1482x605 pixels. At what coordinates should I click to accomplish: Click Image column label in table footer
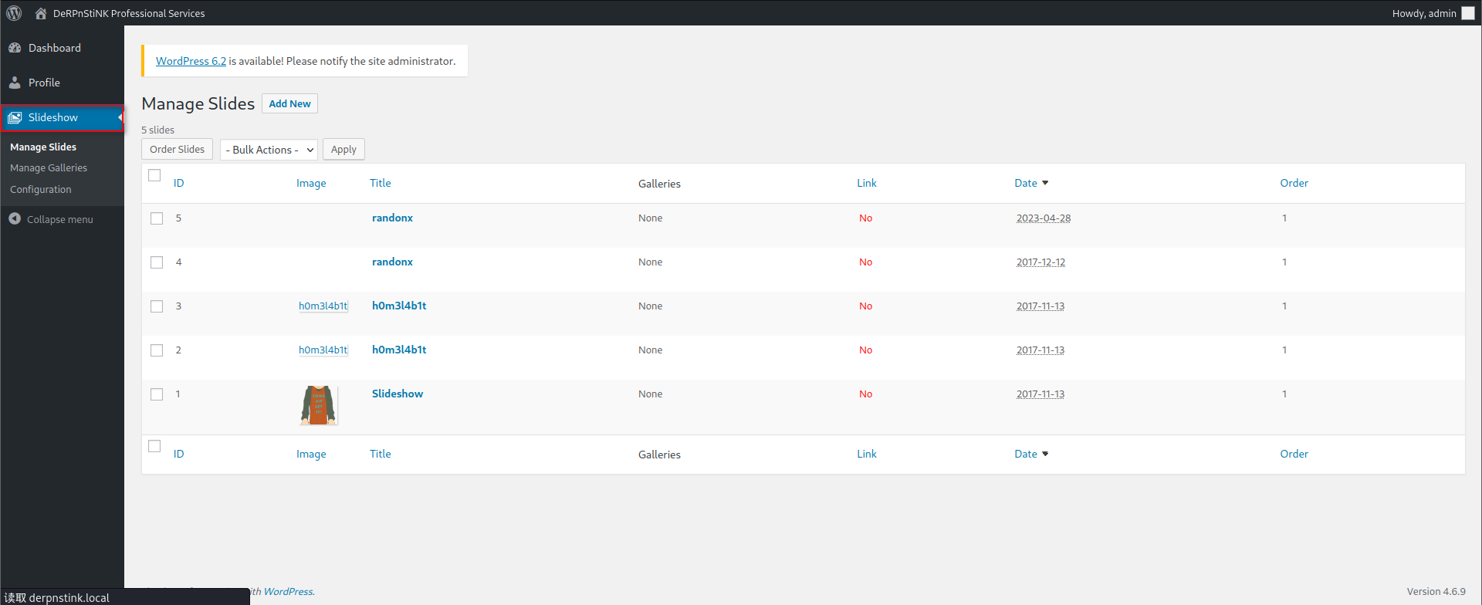[311, 454]
